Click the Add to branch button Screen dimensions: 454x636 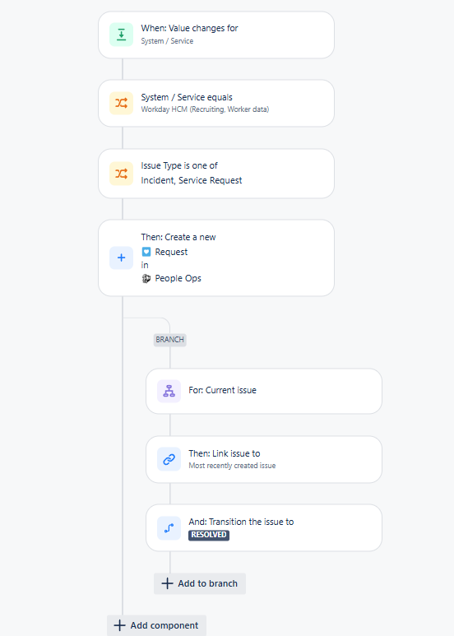(x=200, y=583)
